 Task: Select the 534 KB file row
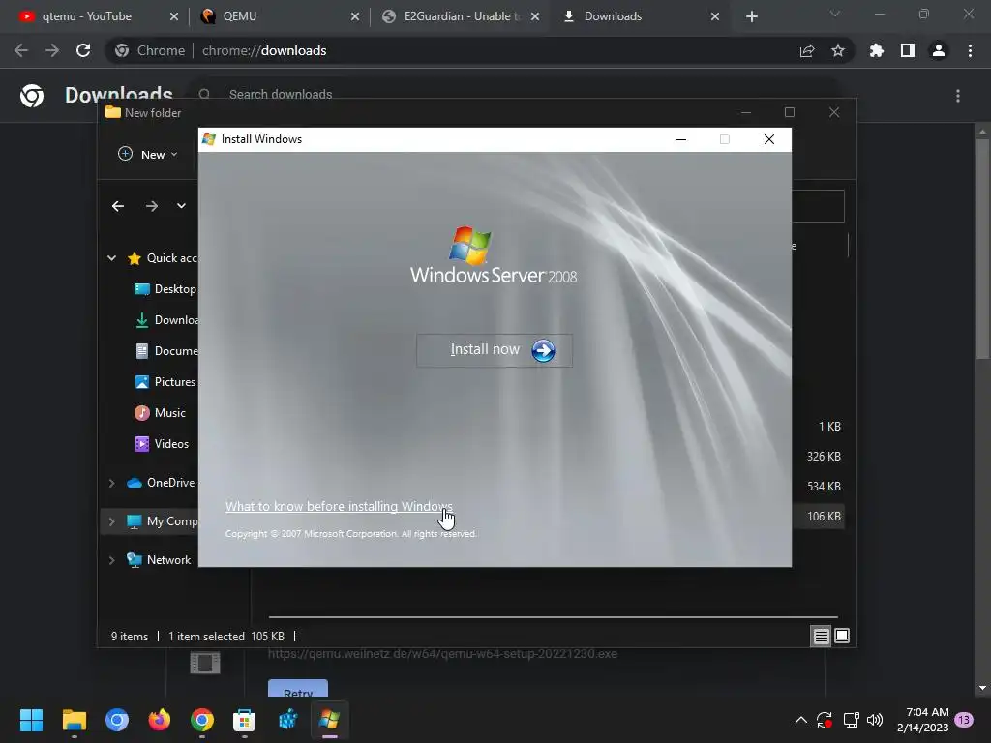tap(819, 486)
